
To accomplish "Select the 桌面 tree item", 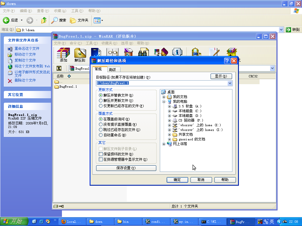I will (x=171, y=92).
